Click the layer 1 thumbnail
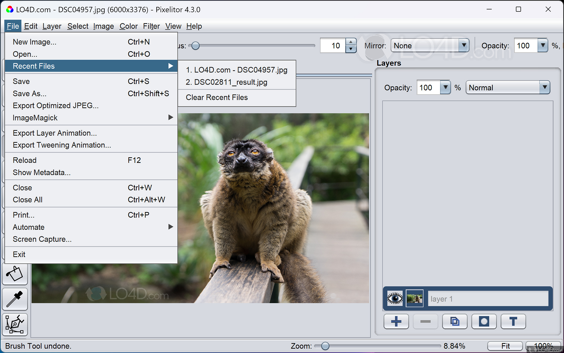 point(415,299)
